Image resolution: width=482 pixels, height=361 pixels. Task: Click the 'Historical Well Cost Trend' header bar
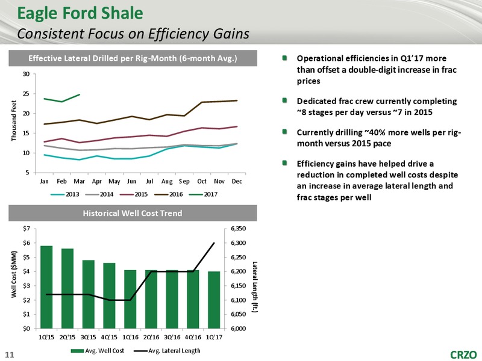133,213
